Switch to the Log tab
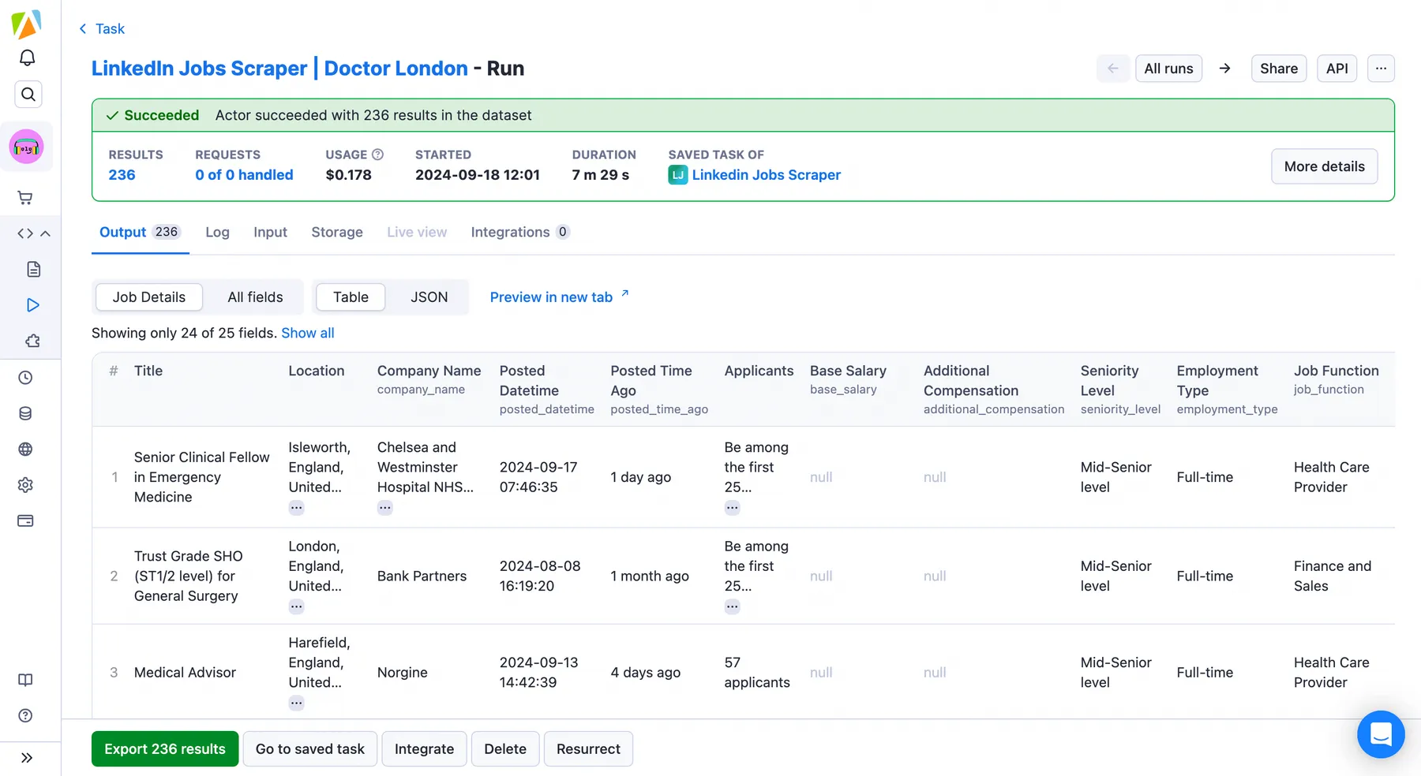The image size is (1421, 776). 217,232
